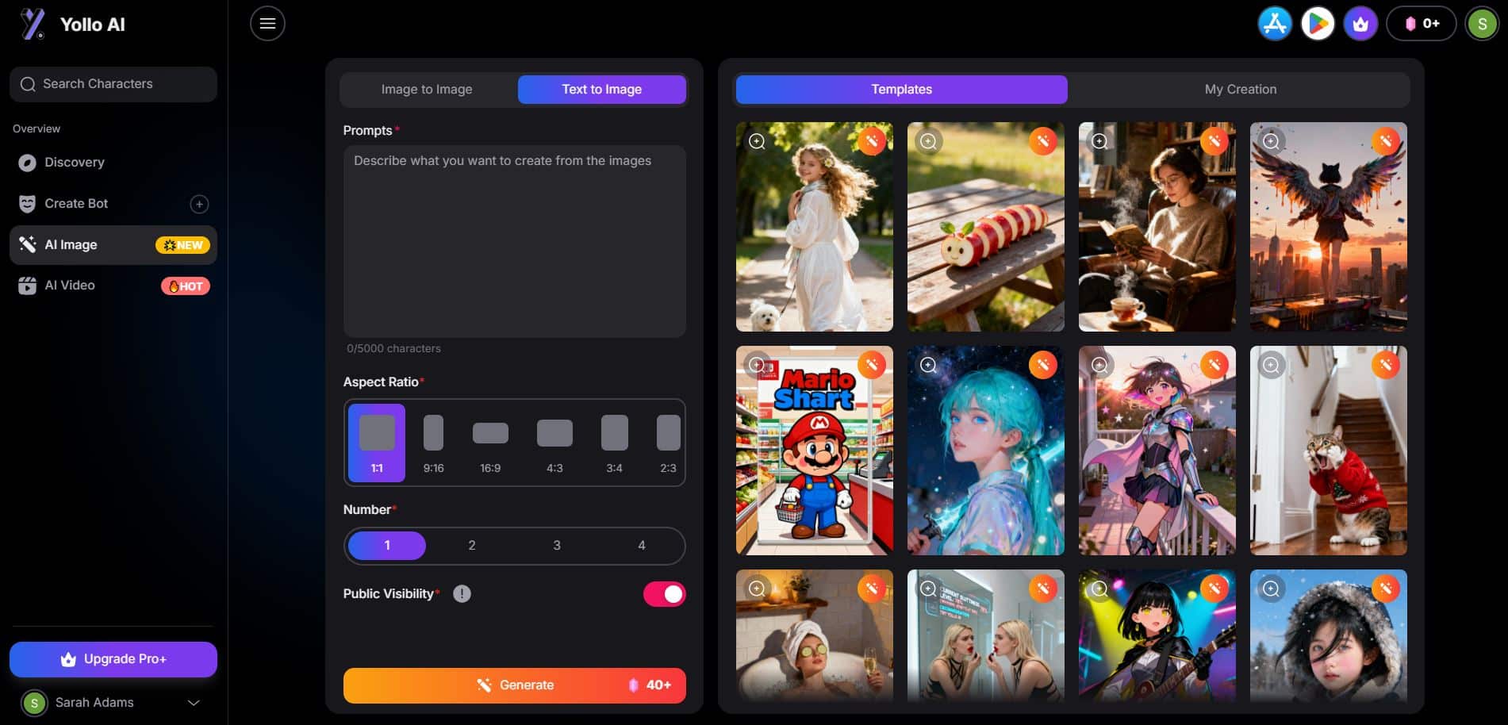Use the winged cat template wand
The image size is (1508, 725).
(x=1386, y=141)
